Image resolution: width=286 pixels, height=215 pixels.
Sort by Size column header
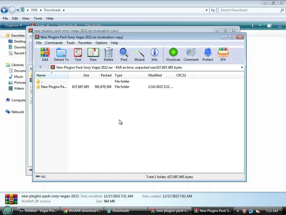click(80, 75)
